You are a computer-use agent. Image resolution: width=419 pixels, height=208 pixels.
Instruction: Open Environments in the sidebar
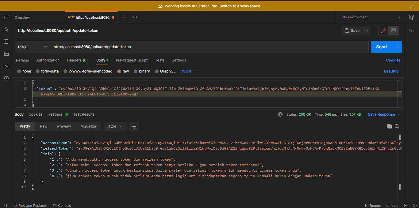coord(6,42)
